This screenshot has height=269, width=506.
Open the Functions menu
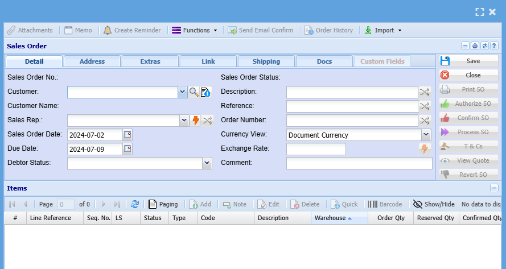pyautogui.click(x=195, y=30)
